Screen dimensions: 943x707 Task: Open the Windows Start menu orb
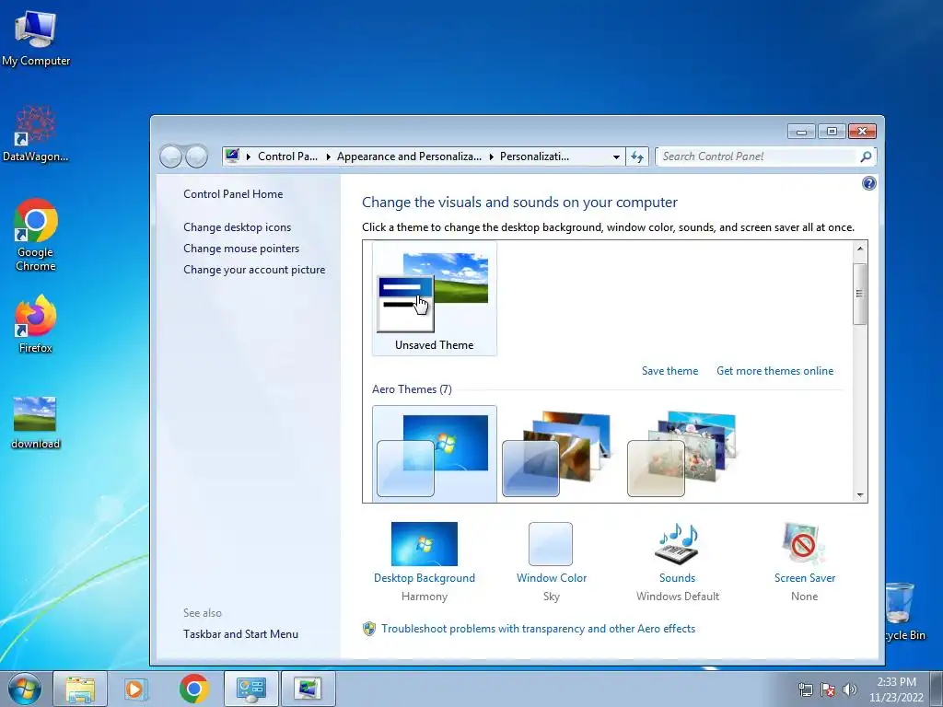click(25, 689)
